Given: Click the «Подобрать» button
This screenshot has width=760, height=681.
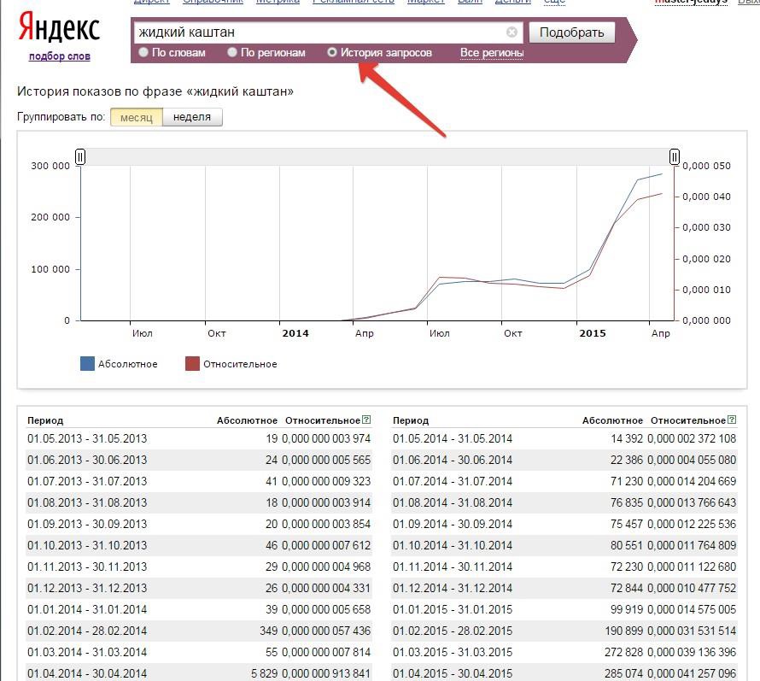Looking at the screenshot, I should [x=572, y=32].
